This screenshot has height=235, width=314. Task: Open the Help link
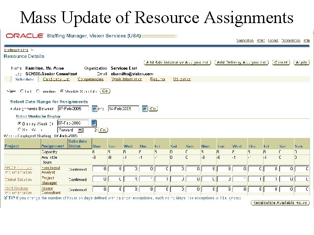(307, 40)
